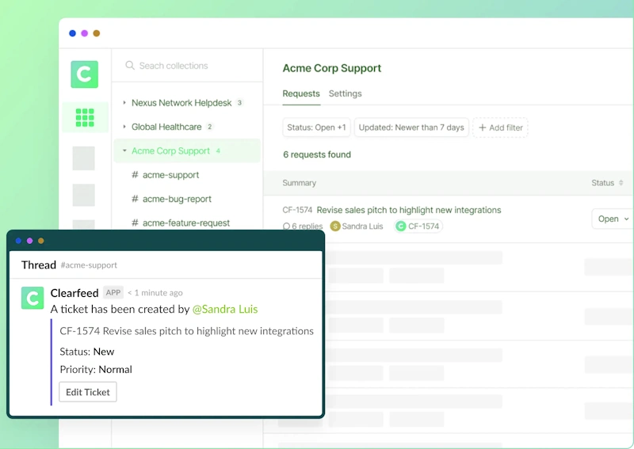
Task: Click the Clearfeed app avatar in thread
Action: (x=32, y=299)
